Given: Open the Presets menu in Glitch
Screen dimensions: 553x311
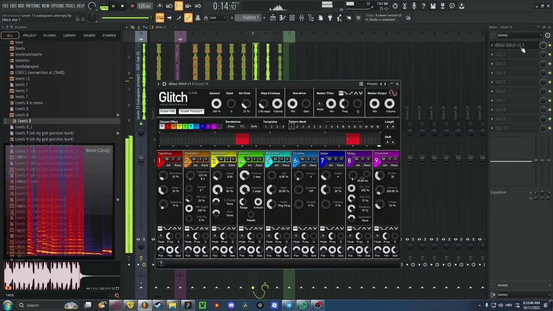Looking at the screenshot, I should point(372,84).
